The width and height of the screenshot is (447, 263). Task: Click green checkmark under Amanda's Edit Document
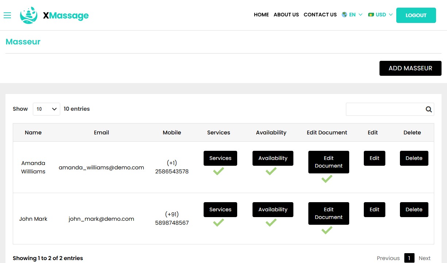(327, 179)
